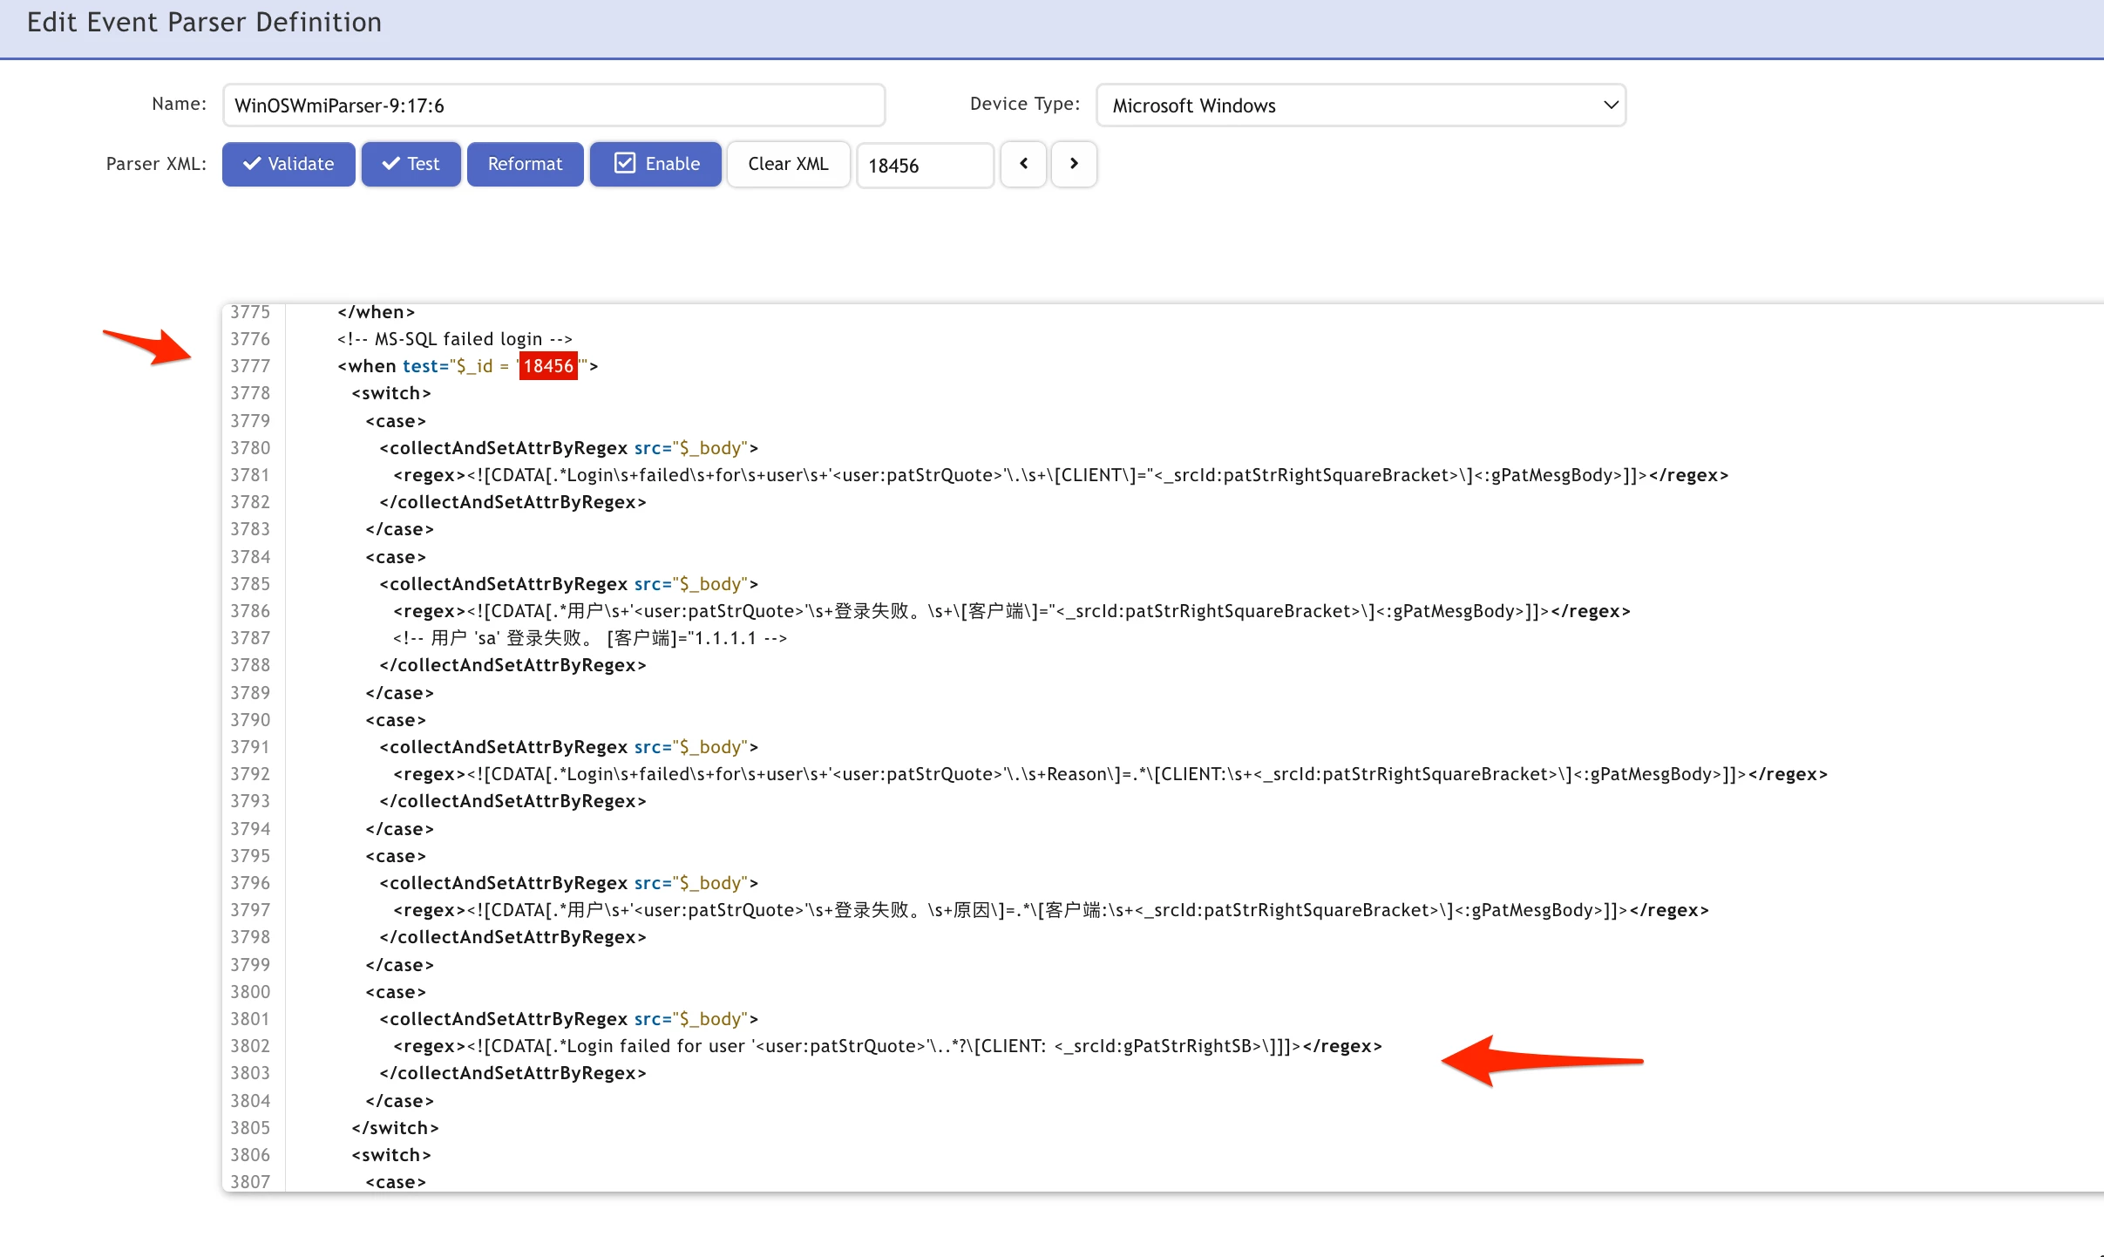The image size is (2104, 1257).
Task: Click the </switch> tag on line 3805
Action: click(x=395, y=1128)
